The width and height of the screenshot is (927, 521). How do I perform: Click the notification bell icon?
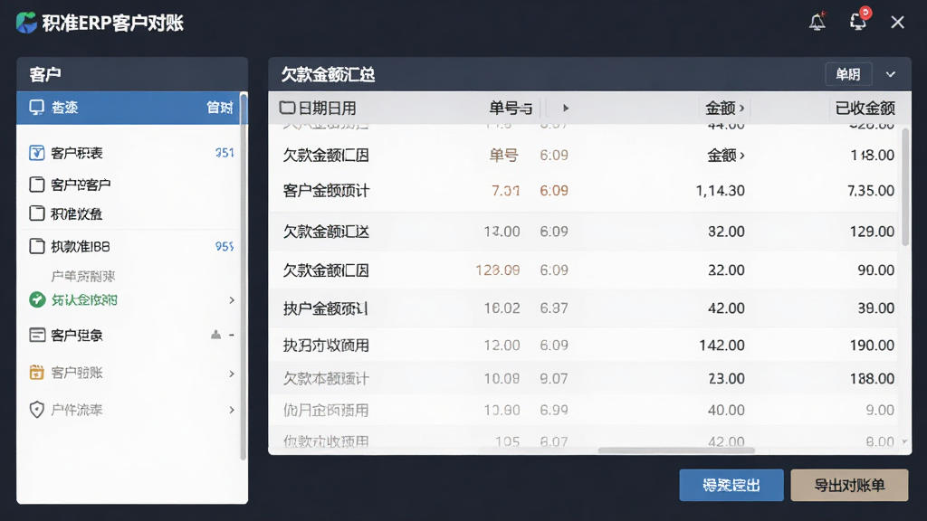coord(817,23)
